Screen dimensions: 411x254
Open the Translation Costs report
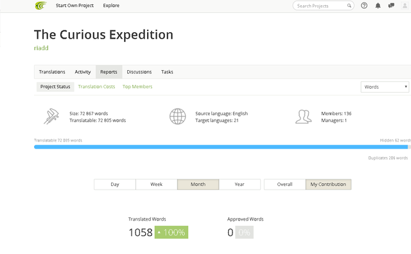96,87
